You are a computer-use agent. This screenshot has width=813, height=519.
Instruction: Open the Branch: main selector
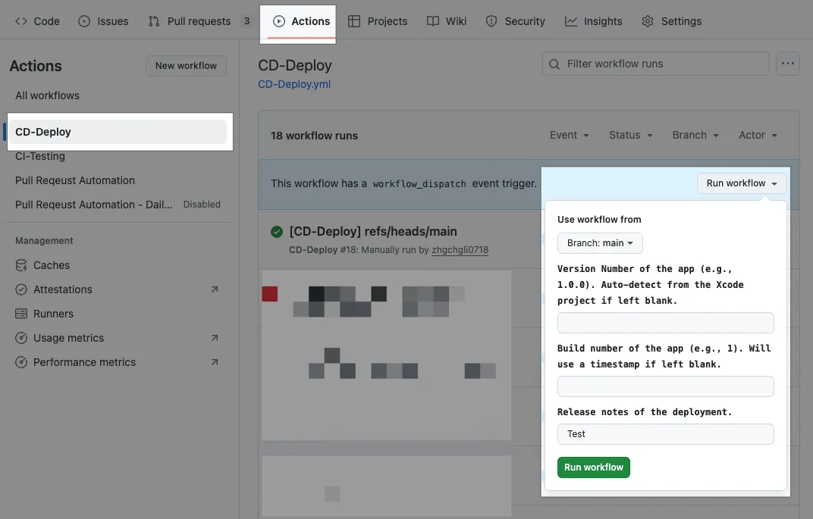point(600,243)
